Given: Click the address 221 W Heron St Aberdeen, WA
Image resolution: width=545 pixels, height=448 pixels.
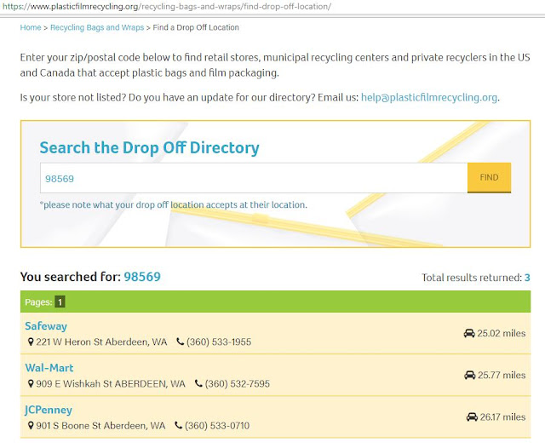Looking at the screenshot, I should click(101, 342).
